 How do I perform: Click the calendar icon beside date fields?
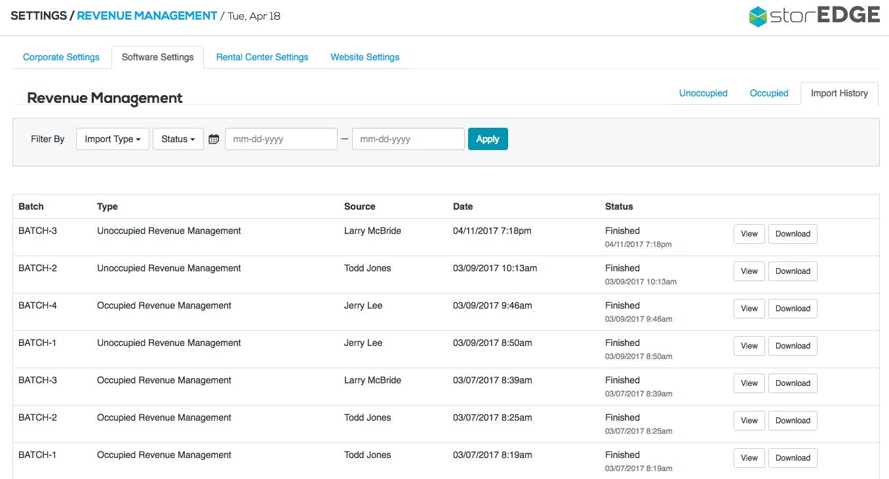(x=214, y=139)
